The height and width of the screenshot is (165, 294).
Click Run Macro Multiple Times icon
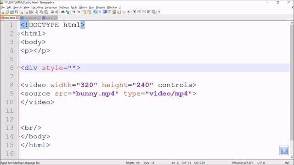[x=149, y=12]
